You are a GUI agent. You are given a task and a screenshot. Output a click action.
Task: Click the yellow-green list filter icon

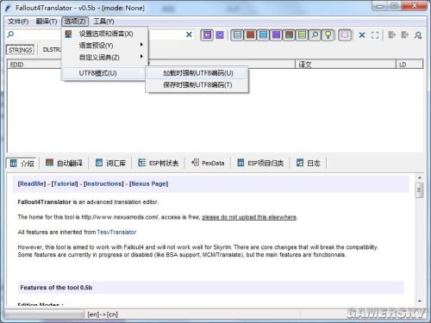click(x=302, y=35)
